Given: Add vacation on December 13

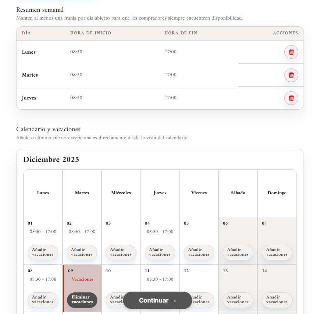Looking at the screenshot, I should [238, 300].
